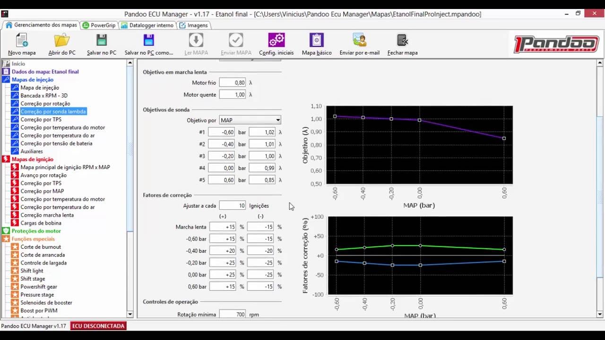Open Pressure stage item
This screenshot has height=340, width=605.
tap(37, 295)
